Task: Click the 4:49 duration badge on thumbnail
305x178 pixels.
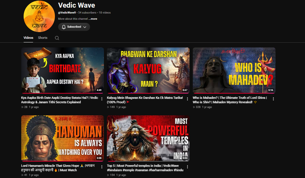Action: coord(99,90)
